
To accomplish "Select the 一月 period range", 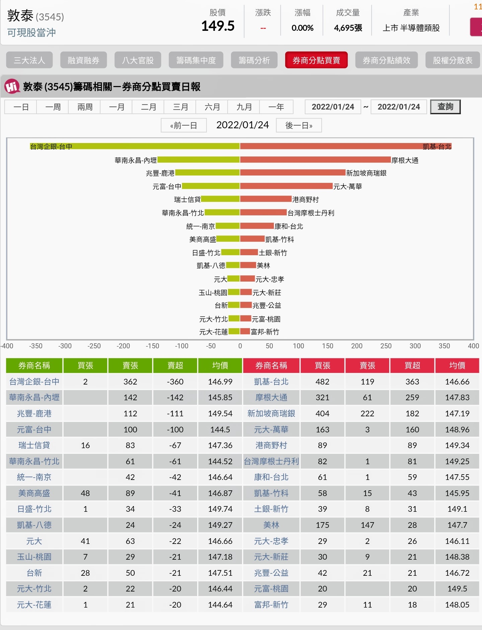I will 116,107.
